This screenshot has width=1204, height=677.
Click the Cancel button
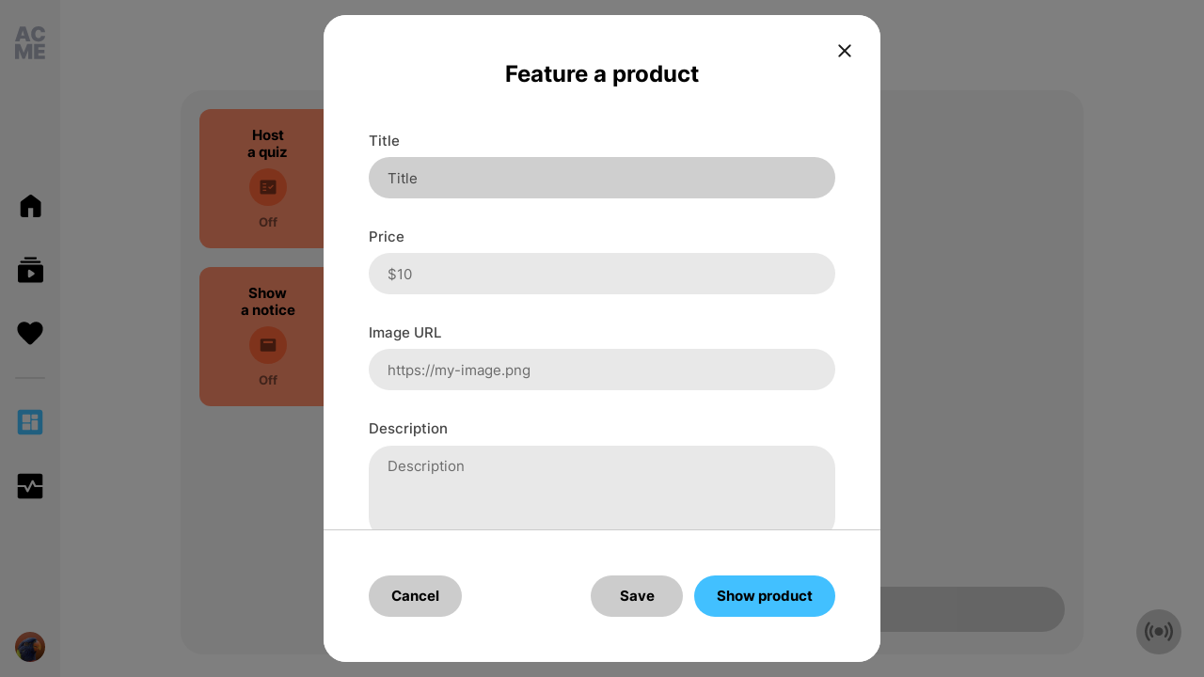(415, 596)
